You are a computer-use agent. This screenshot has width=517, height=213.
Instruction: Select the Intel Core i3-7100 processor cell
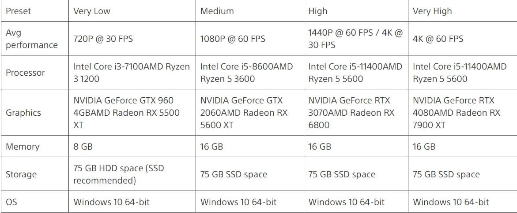click(x=132, y=72)
